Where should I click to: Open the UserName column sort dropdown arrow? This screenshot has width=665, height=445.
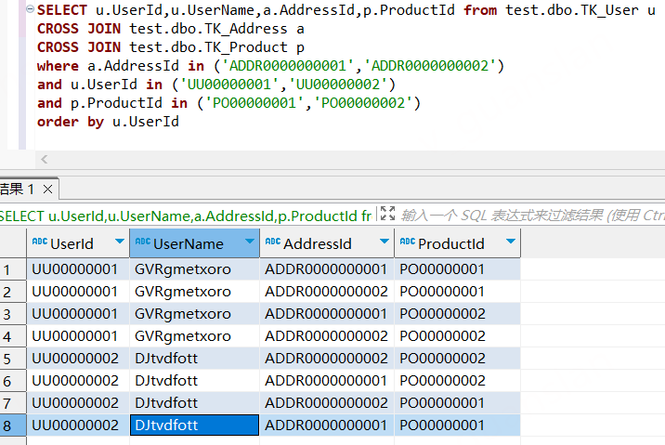point(249,242)
